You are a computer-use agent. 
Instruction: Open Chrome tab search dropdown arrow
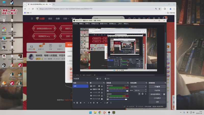pos(25,4)
